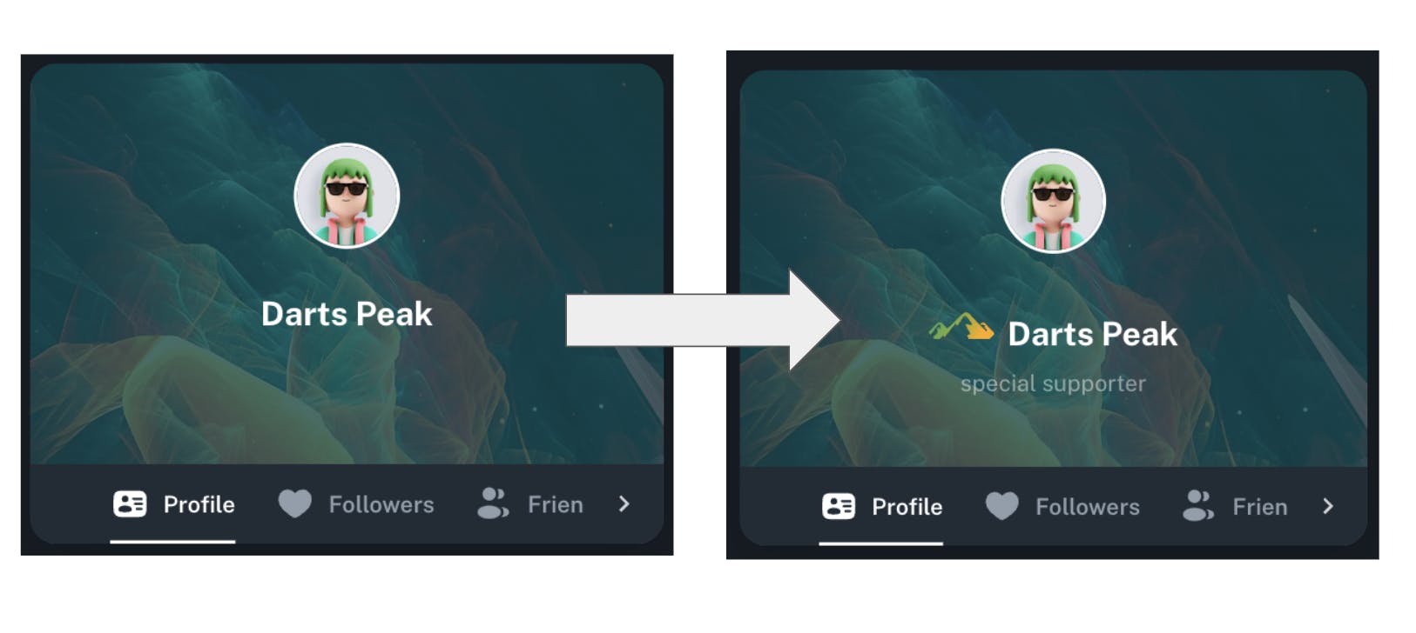Select the truncated Frien tab in right panel
1416x633 pixels.
tap(1234, 506)
